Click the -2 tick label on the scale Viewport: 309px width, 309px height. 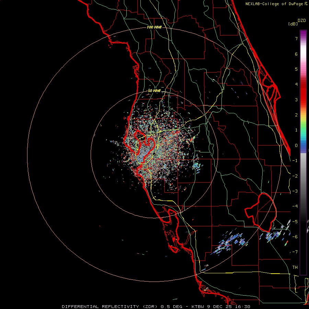click(295, 176)
